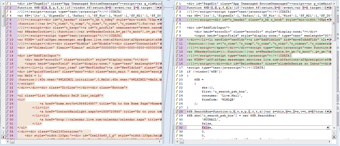Image resolution: width=340 pixels, height=146 pixels.
Task: Click right line 18 "if (!window['$SB'])"
Action: point(205,71)
